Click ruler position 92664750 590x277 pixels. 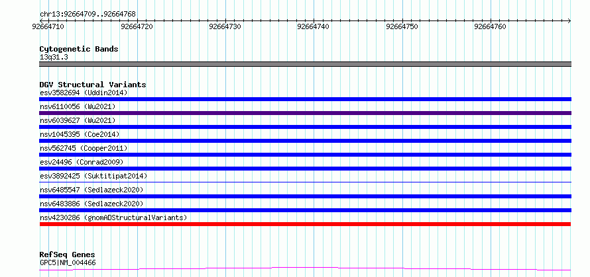pos(402,26)
